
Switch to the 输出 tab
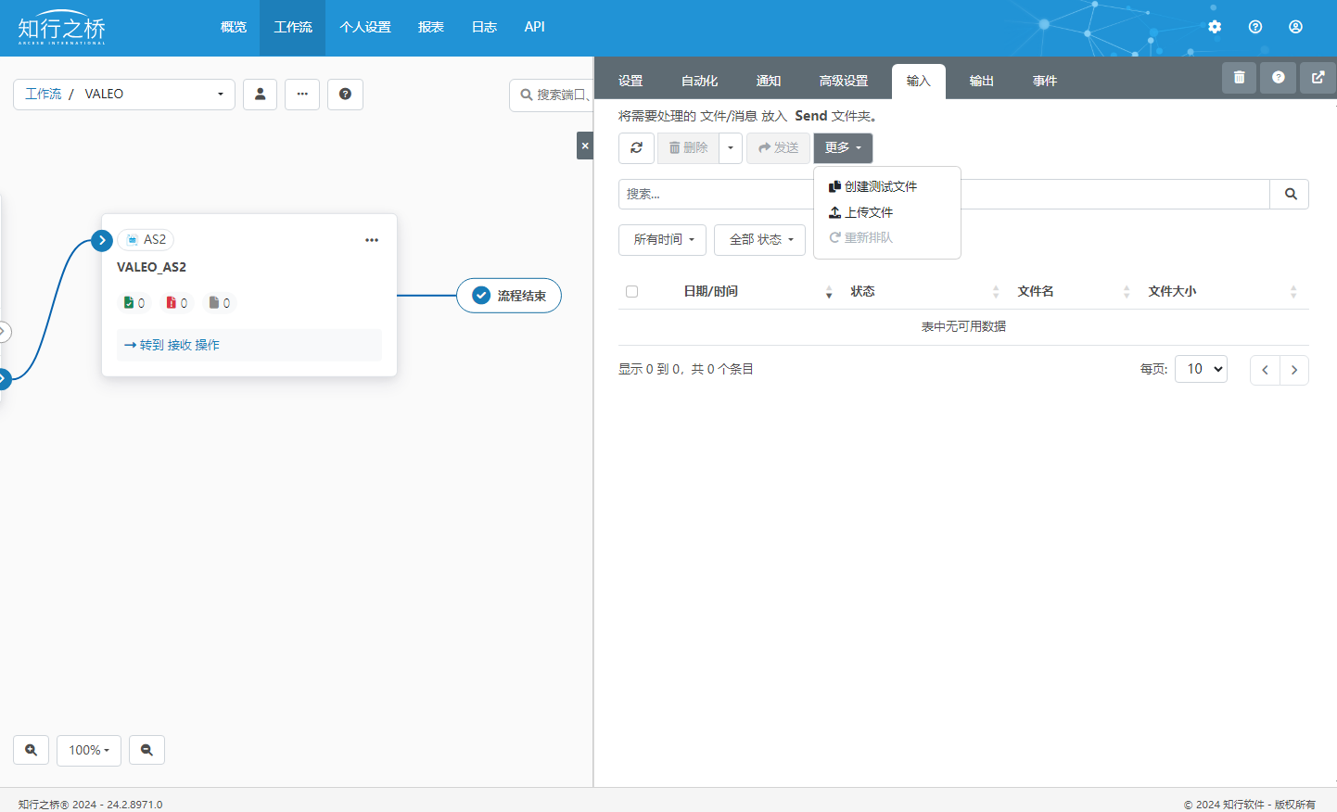[982, 81]
